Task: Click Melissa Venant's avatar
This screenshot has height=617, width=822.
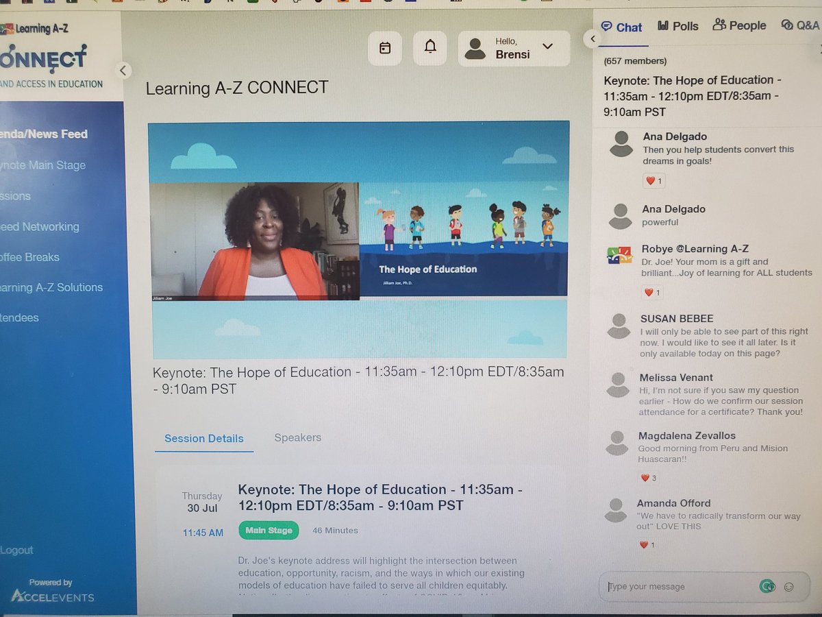Action: coord(618,385)
